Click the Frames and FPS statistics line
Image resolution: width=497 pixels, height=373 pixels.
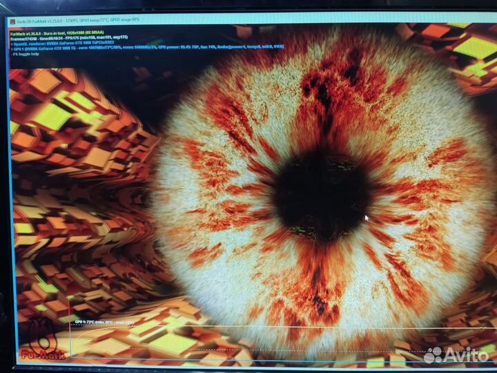tap(69, 37)
